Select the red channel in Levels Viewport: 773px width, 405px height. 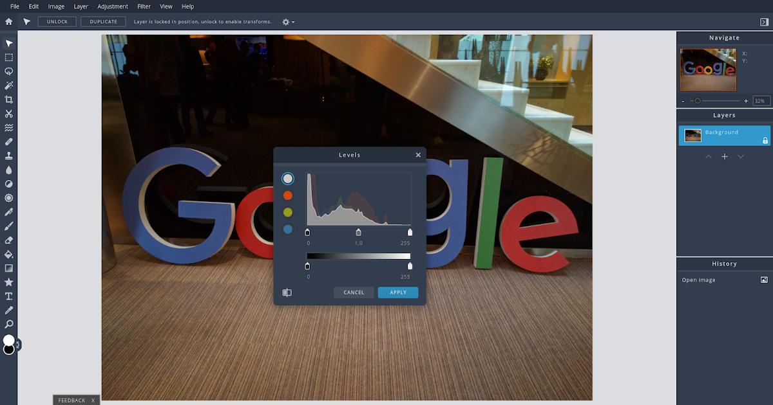288,195
